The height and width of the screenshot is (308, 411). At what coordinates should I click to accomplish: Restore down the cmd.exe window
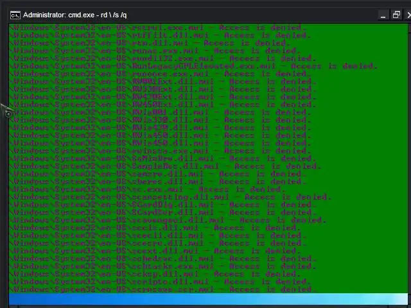click(396, 15)
